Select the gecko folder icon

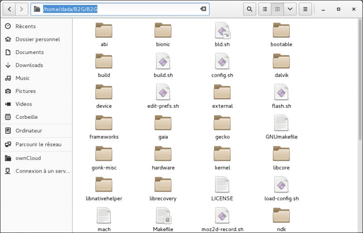(222, 123)
